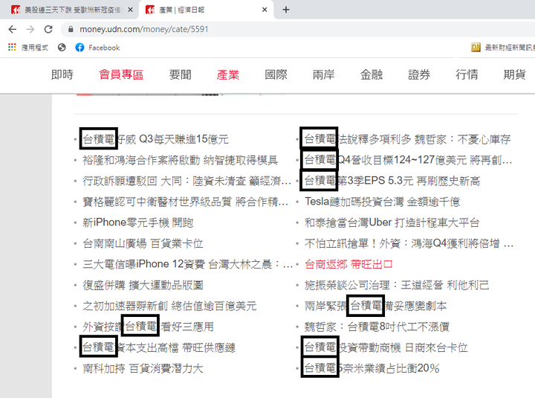Viewport: 535px width, 398px height.
Task: Open article 施振榮談公司治理
Action: point(397,285)
